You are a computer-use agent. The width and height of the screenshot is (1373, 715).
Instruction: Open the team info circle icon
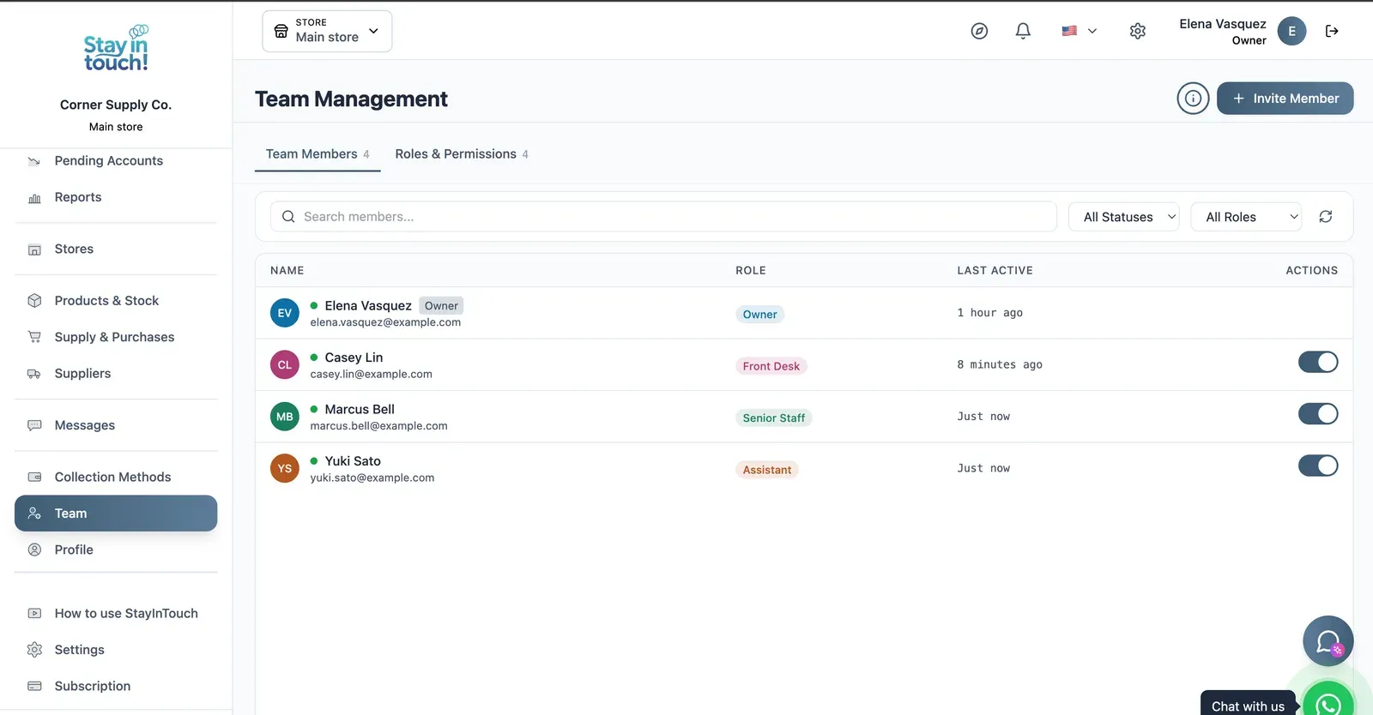1193,99
